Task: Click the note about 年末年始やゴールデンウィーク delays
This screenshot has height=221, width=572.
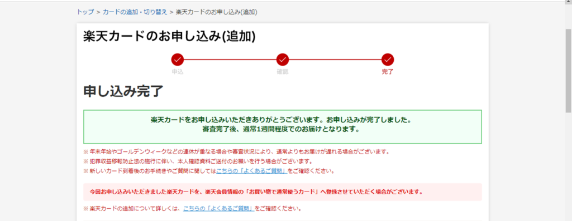Action: click(x=237, y=151)
